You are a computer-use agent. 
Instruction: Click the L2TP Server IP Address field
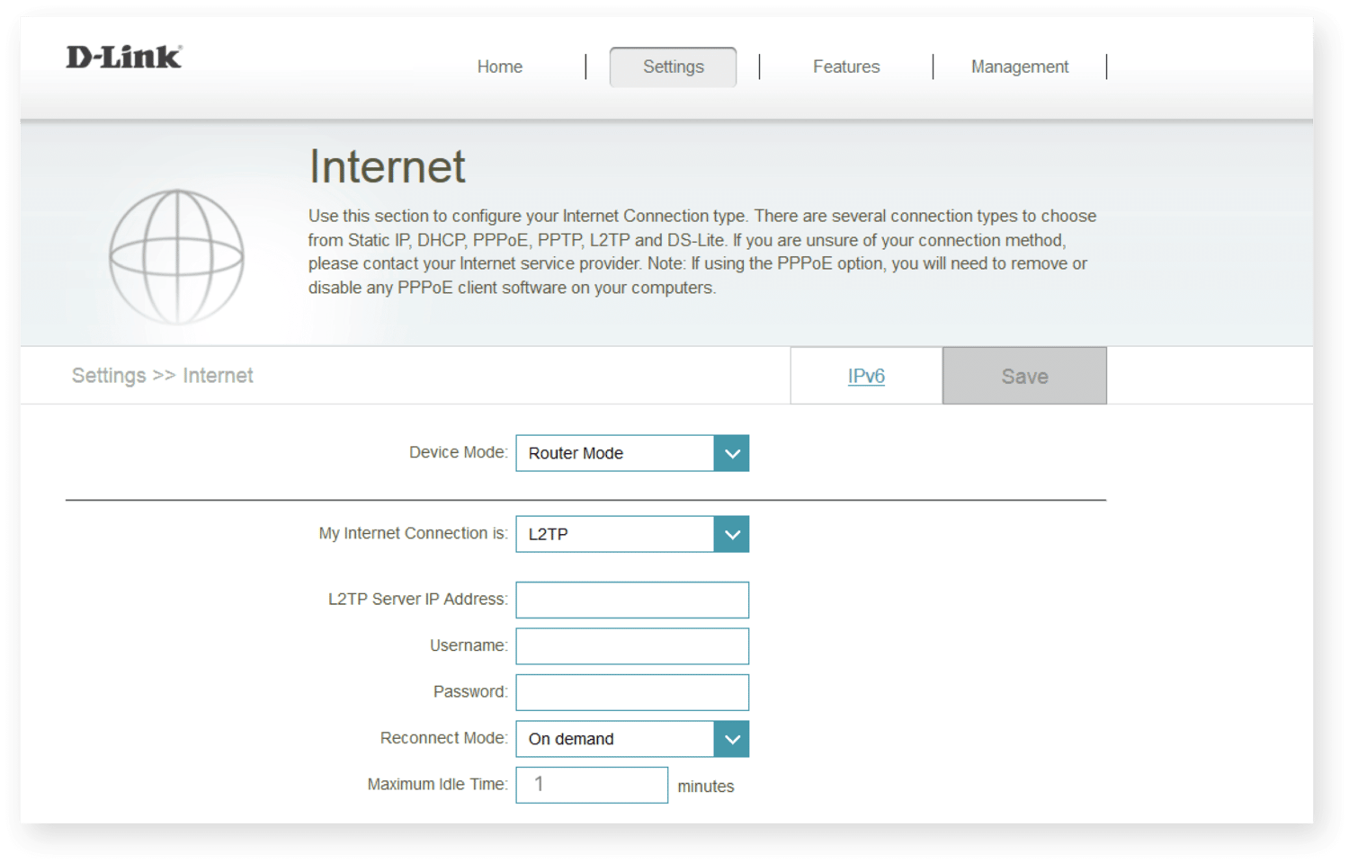pyautogui.click(x=632, y=600)
